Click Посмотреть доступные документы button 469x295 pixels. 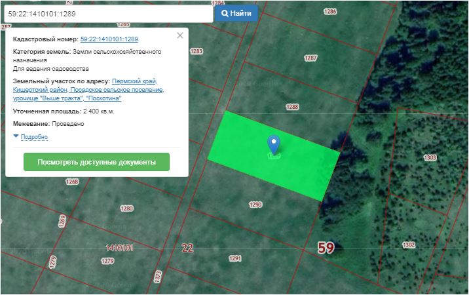(96, 162)
